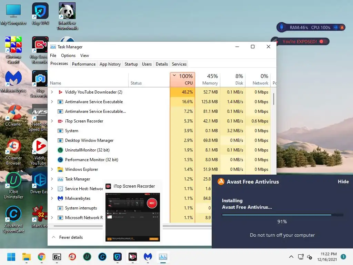The width and height of the screenshot is (353, 265).
Task: Click the Task Manager vertical scrollbar
Action: pyautogui.click(x=273, y=99)
